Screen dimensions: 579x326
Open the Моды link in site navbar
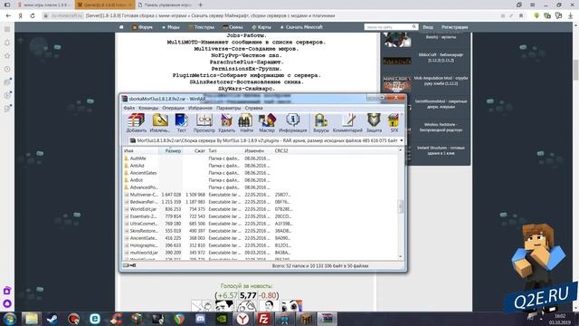[171, 27]
